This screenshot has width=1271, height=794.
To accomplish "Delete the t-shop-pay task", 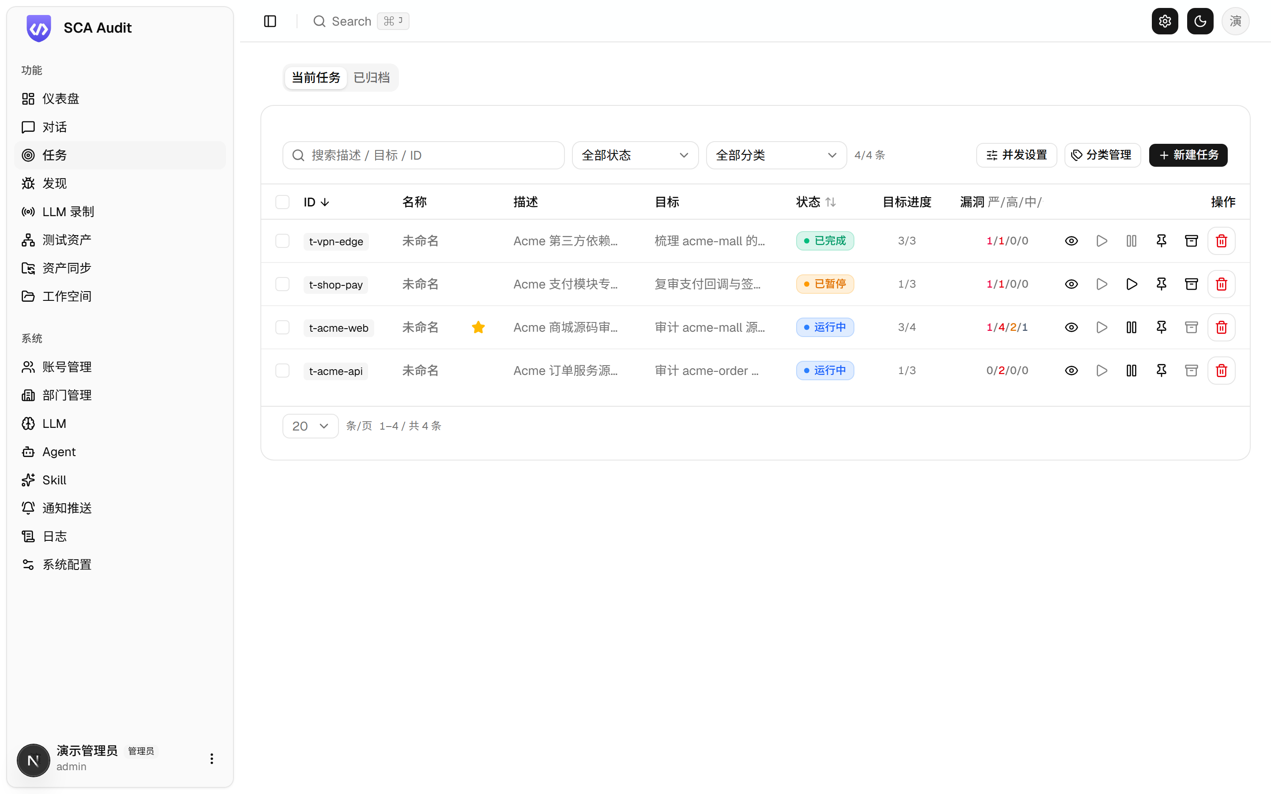I will tap(1221, 284).
